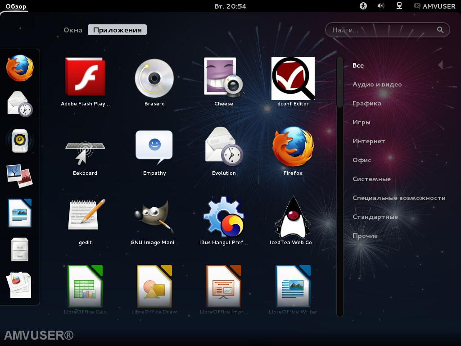
Task: Open the file cabinet icon in the dash
Action: tap(20, 250)
